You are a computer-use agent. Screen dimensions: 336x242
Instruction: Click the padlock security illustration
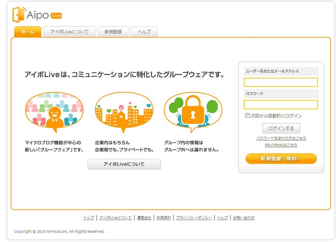pyautogui.click(x=193, y=112)
